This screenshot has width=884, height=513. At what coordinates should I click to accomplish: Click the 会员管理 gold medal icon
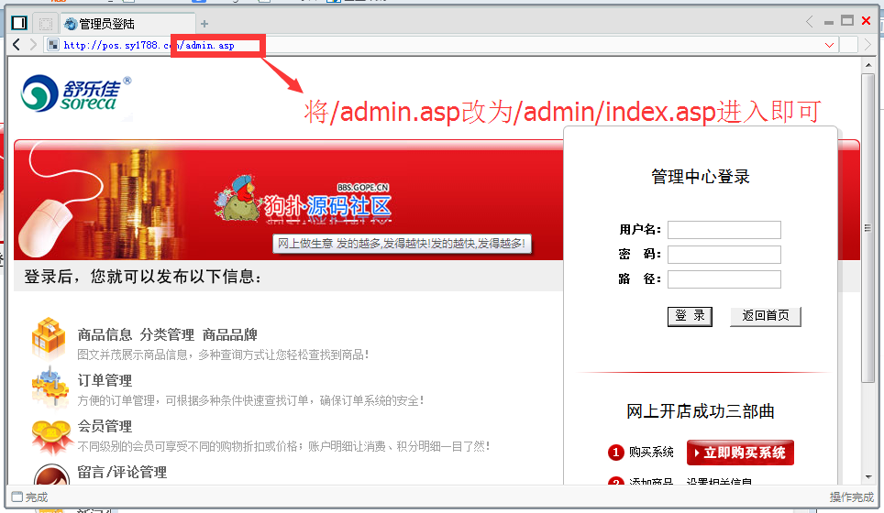50,436
